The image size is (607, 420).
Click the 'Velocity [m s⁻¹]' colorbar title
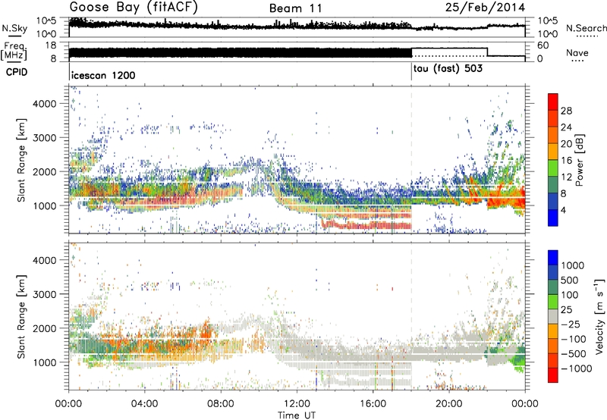coord(599,316)
